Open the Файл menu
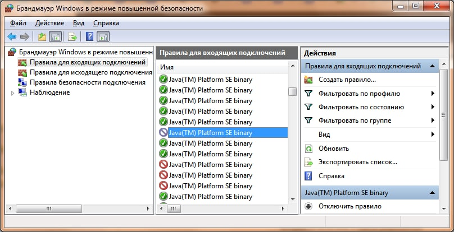Image resolution: width=454 pixels, height=232 pixels. [x=18, y=23]
